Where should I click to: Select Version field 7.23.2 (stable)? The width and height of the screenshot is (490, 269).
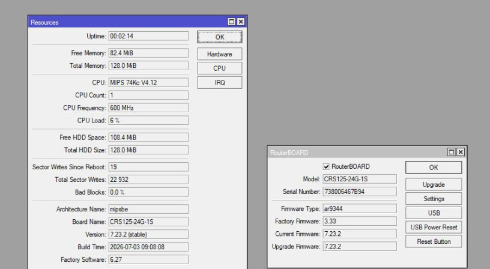148,234
